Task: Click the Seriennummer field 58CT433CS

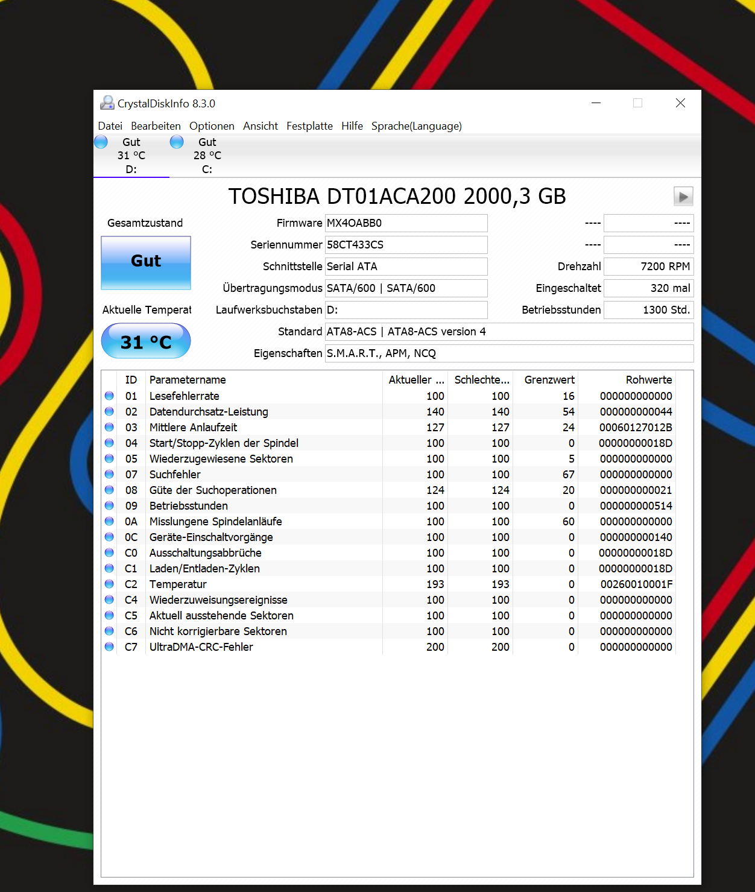Action: pos(406,245)
